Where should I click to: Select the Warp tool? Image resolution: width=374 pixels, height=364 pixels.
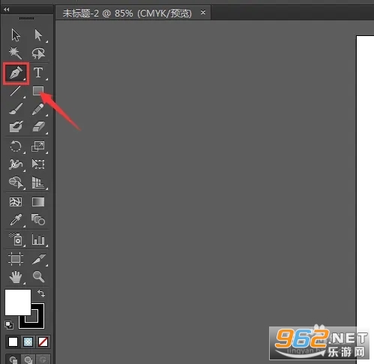click(x=16, y=164)
